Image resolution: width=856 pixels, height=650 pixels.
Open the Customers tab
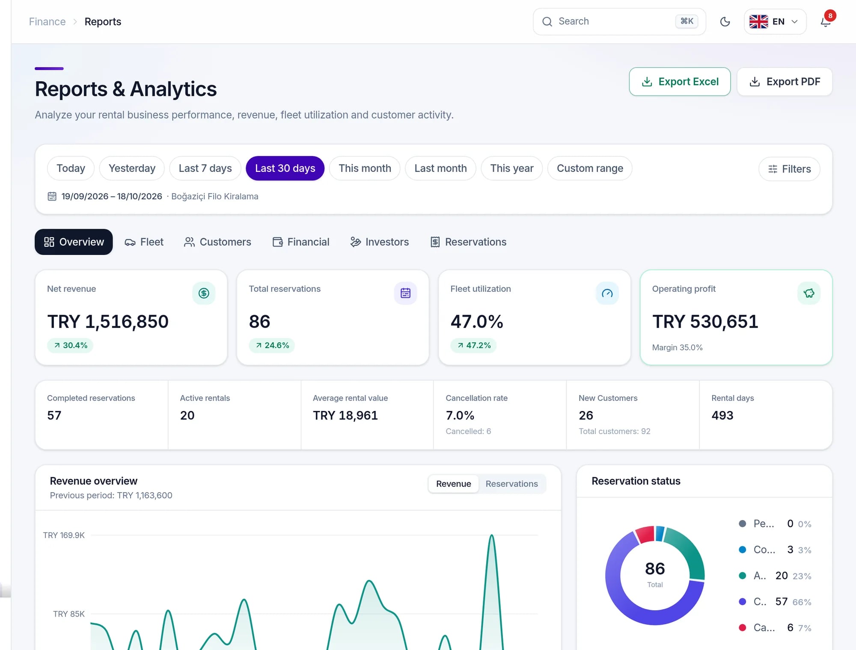(x=217, y=242)
